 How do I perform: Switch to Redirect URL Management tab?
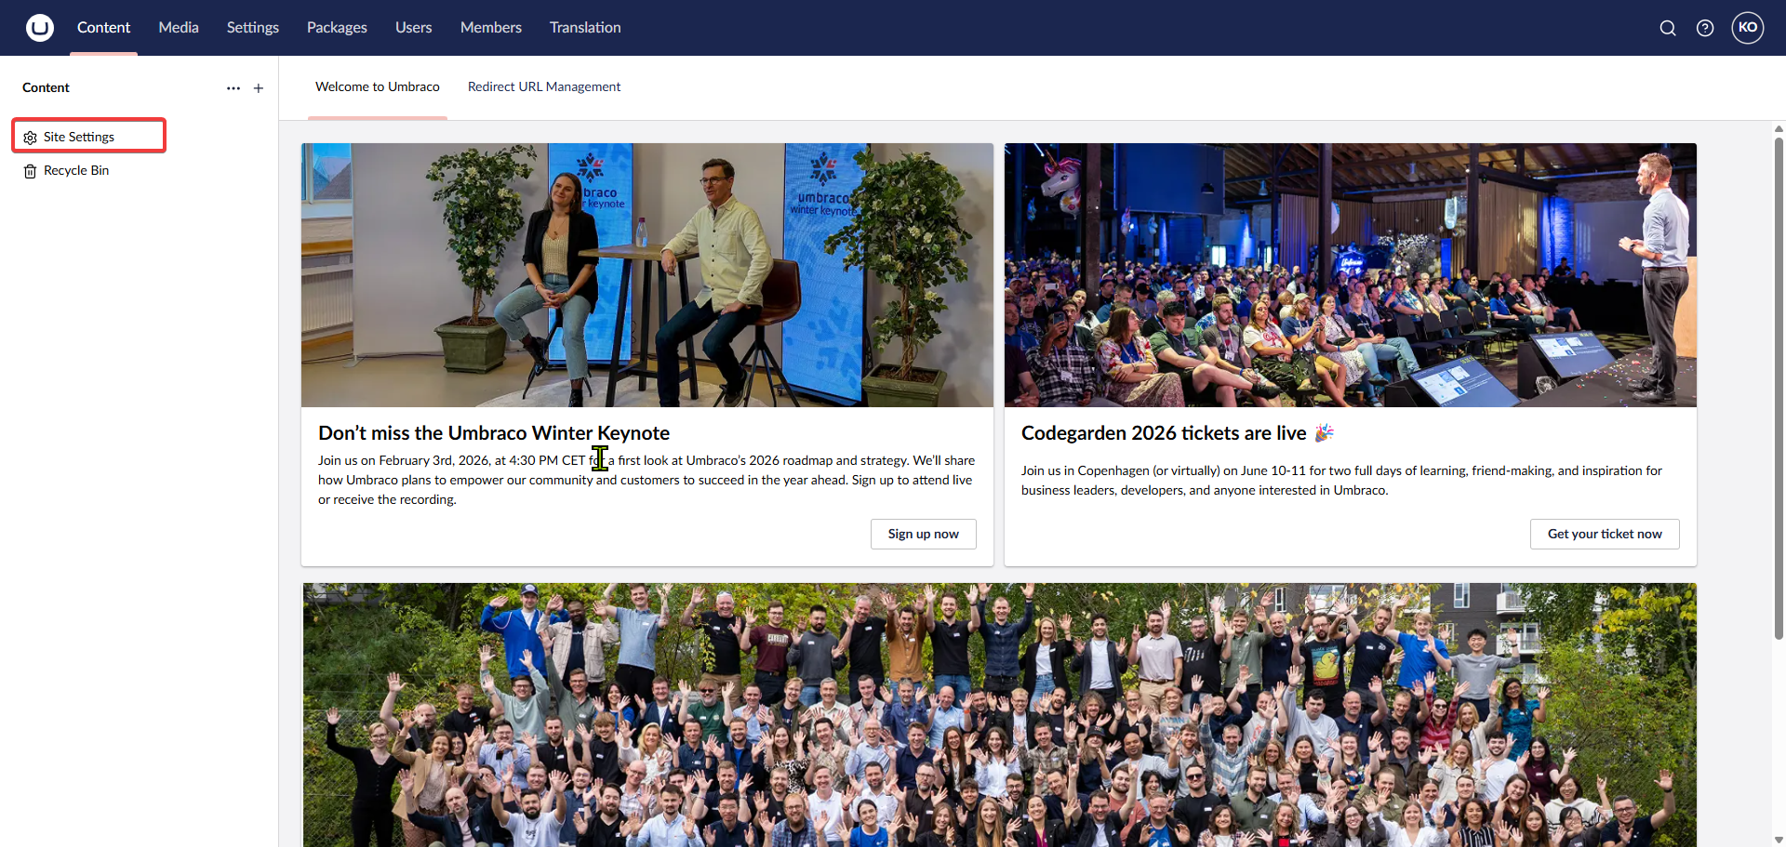coord(544,86)
